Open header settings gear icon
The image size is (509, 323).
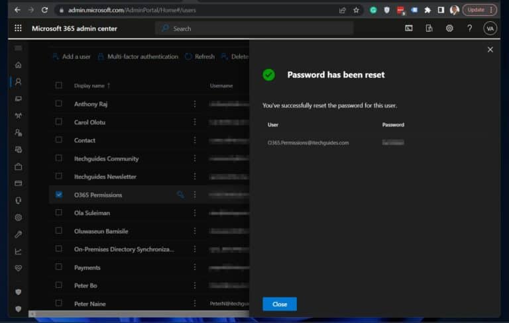click(449, 28)
